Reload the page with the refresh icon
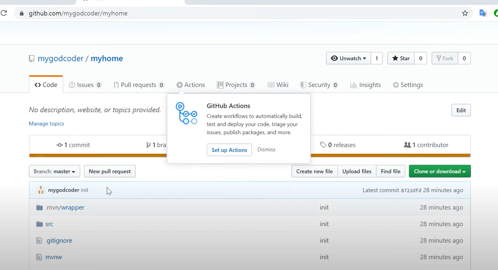 [4, 13]
